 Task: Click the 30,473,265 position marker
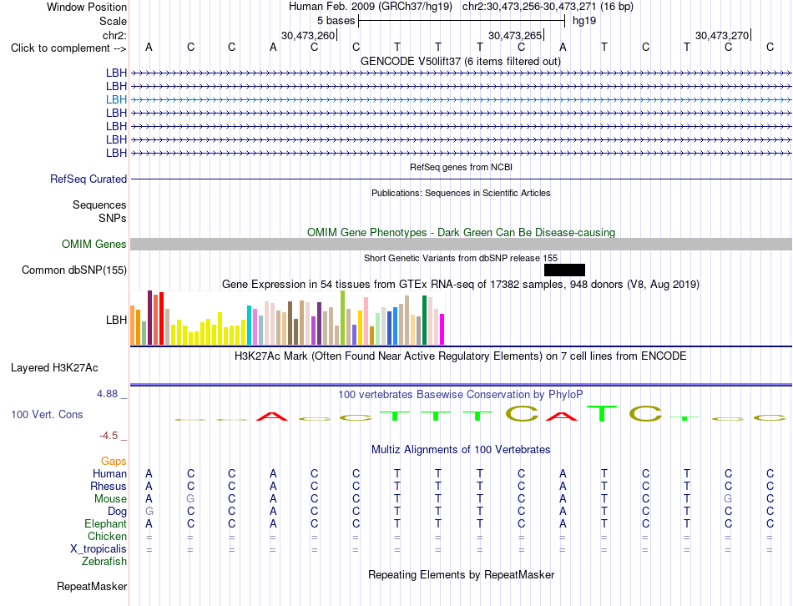coord(515,35)
